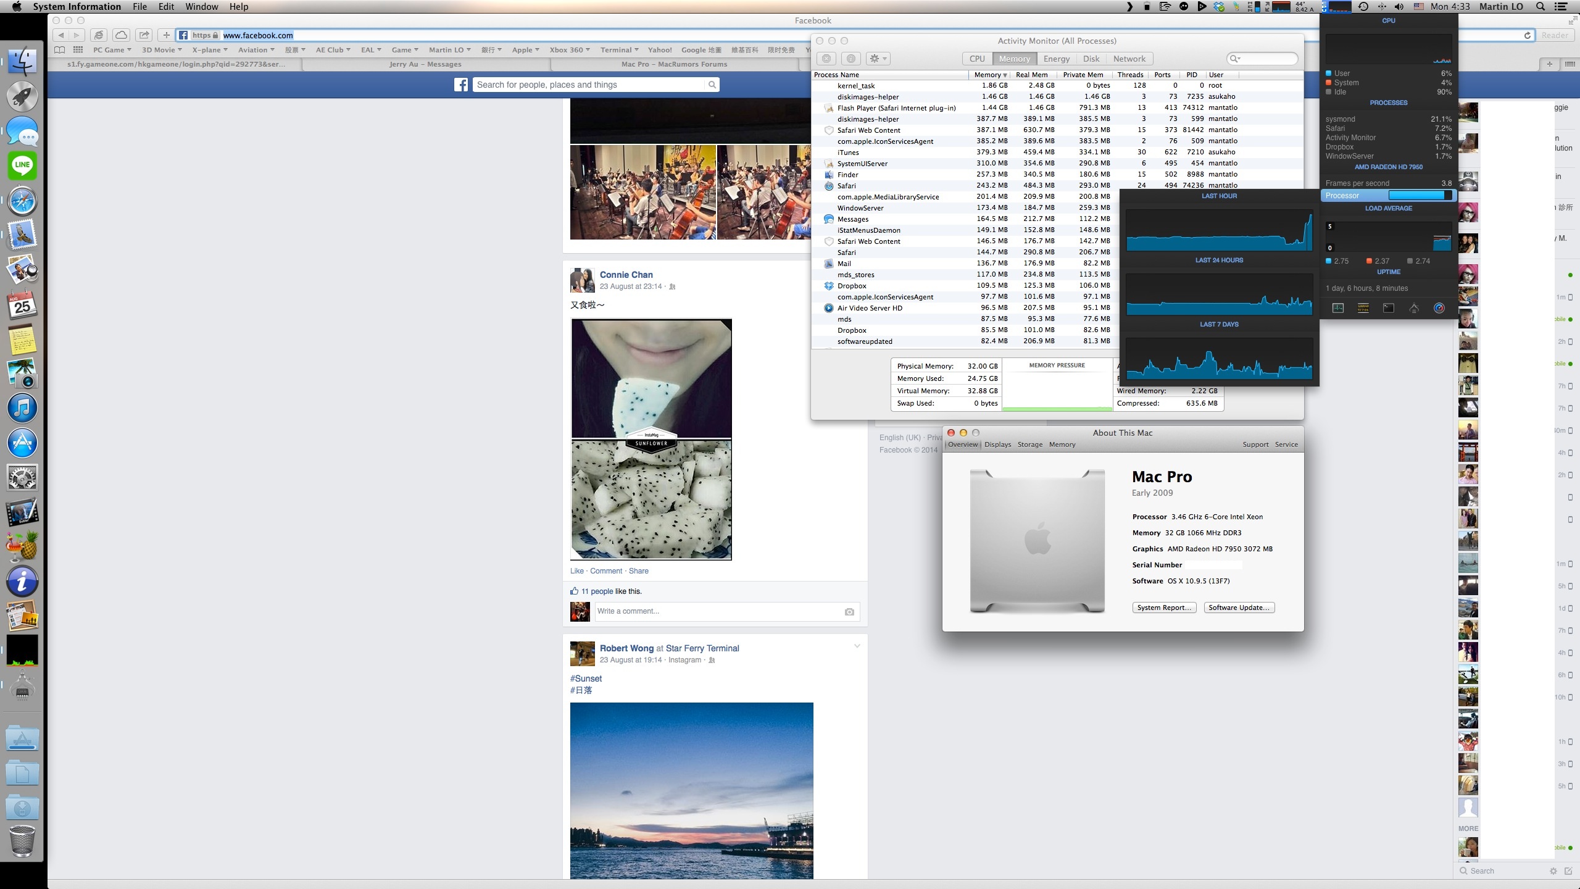Switch to Disk tab in Activity Monitor

[1091, 59]
